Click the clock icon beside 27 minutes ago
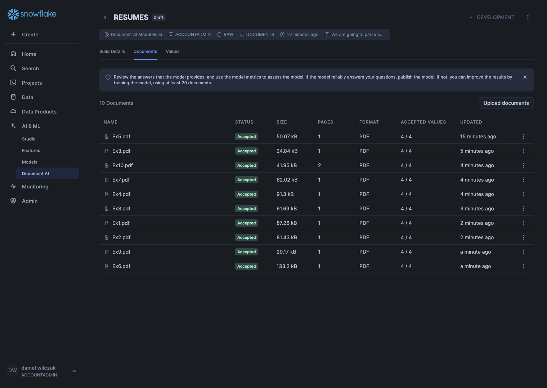The image size is (547, 388). [x=283, y=35]
